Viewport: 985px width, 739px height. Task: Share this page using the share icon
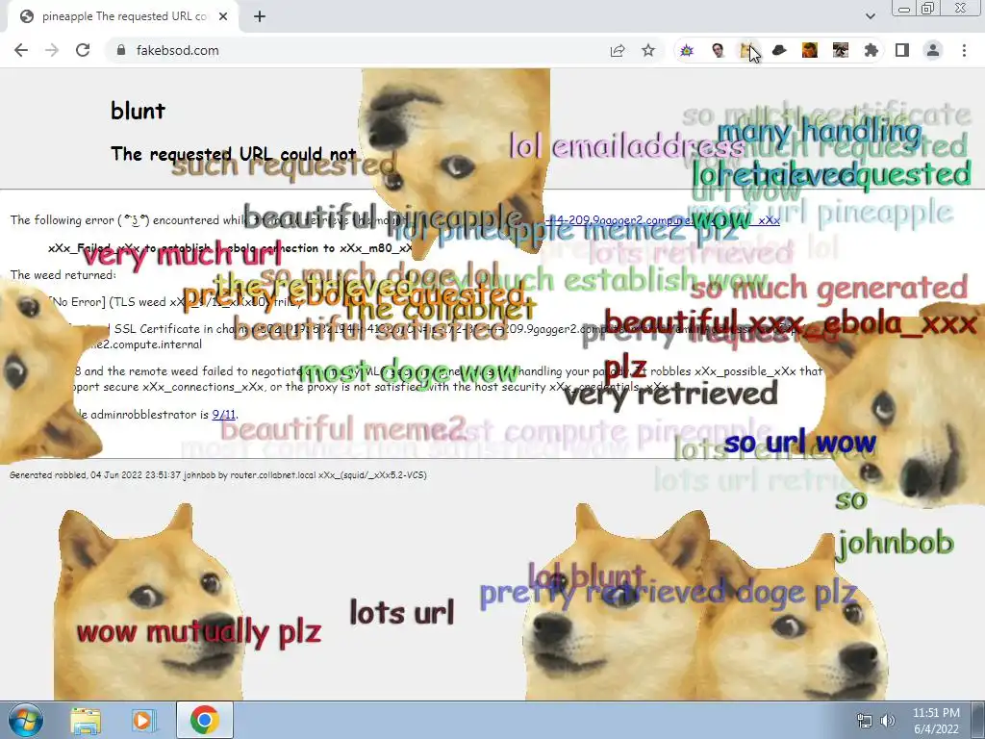point(618,50)
